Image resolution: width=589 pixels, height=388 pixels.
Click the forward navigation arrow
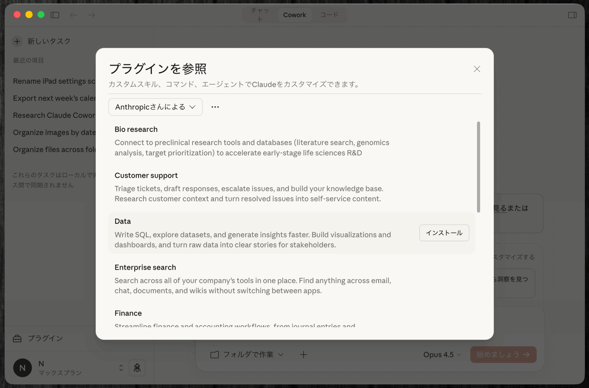(x=91, y=15)
